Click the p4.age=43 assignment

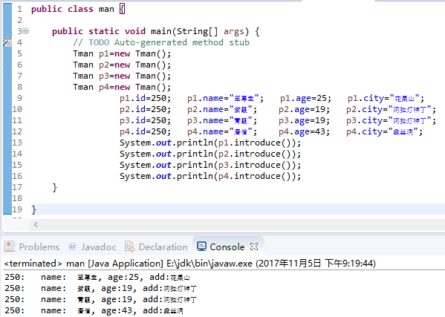[304, 132]
